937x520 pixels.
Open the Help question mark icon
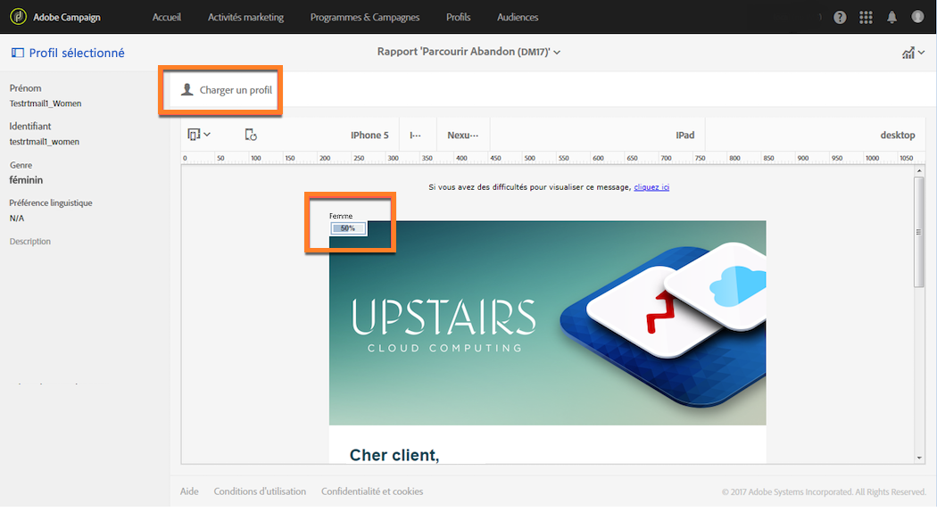click(840, 17)
